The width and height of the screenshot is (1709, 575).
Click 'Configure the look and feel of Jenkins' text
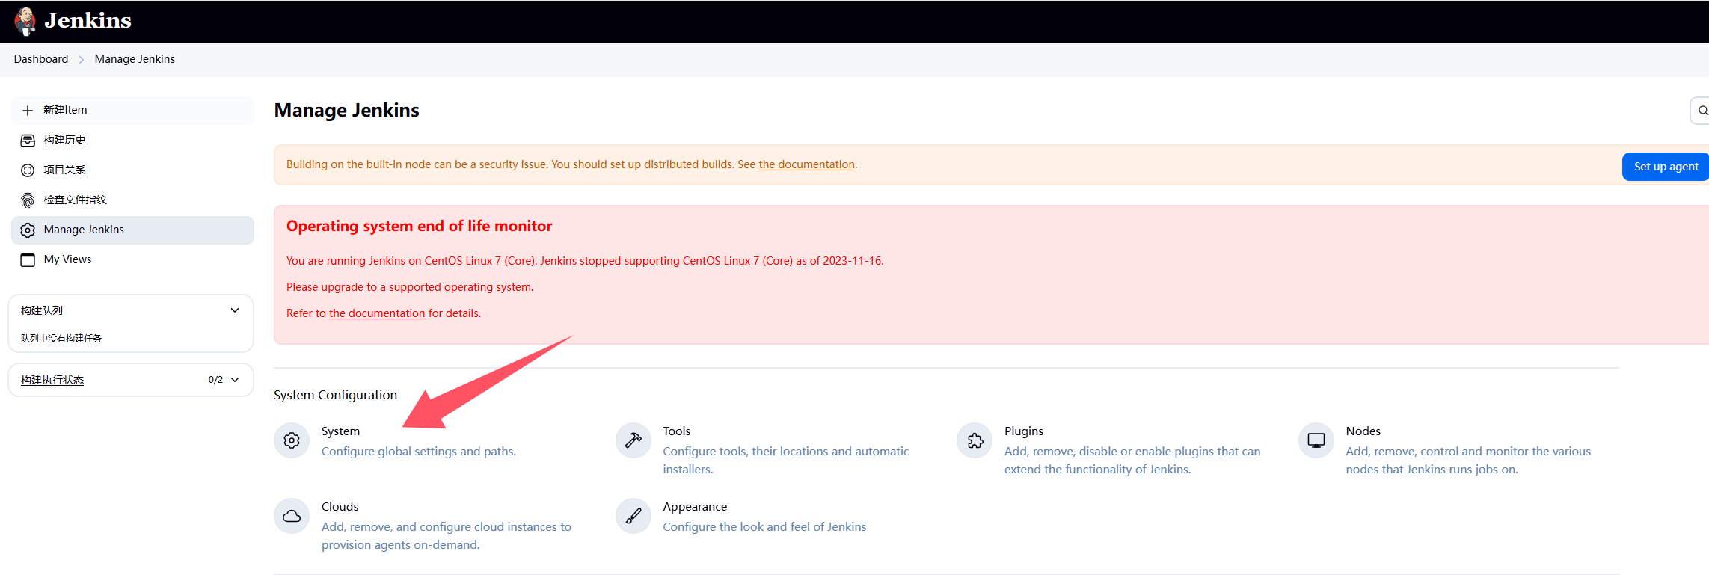point(764,527)
